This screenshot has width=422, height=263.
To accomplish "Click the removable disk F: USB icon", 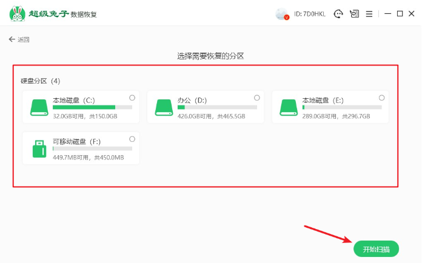I will pyautogui.click(x=39, y=148).
